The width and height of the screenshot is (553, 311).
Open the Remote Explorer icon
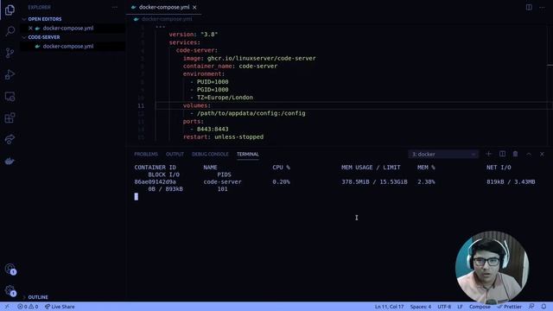pos(10,96)
